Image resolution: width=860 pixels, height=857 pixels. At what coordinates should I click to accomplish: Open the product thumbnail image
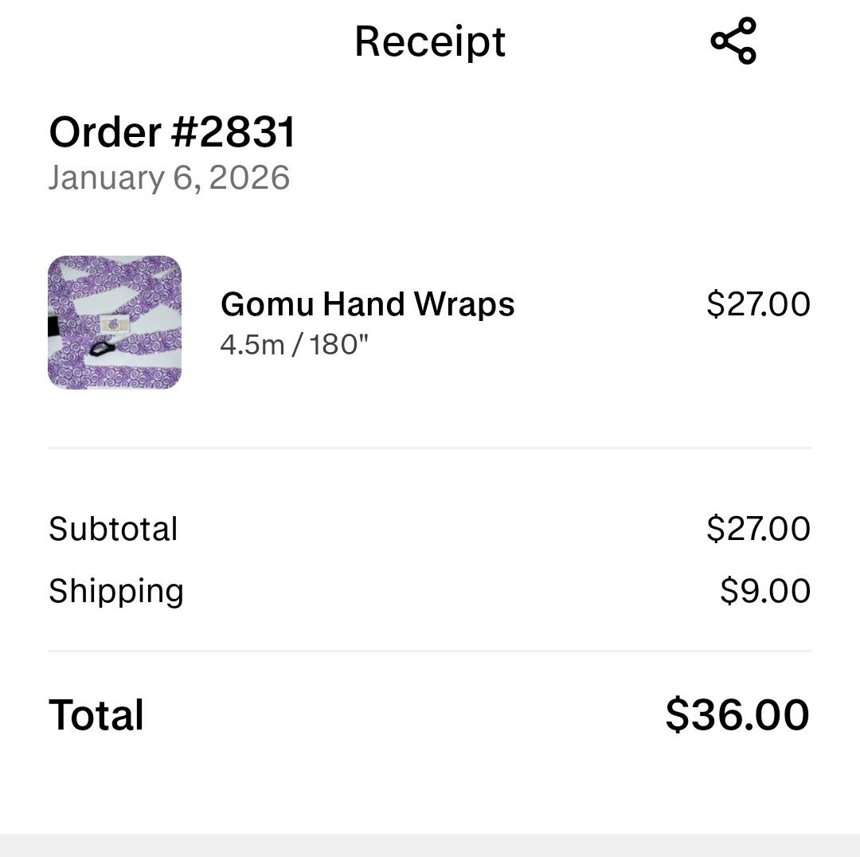point(115,321)
